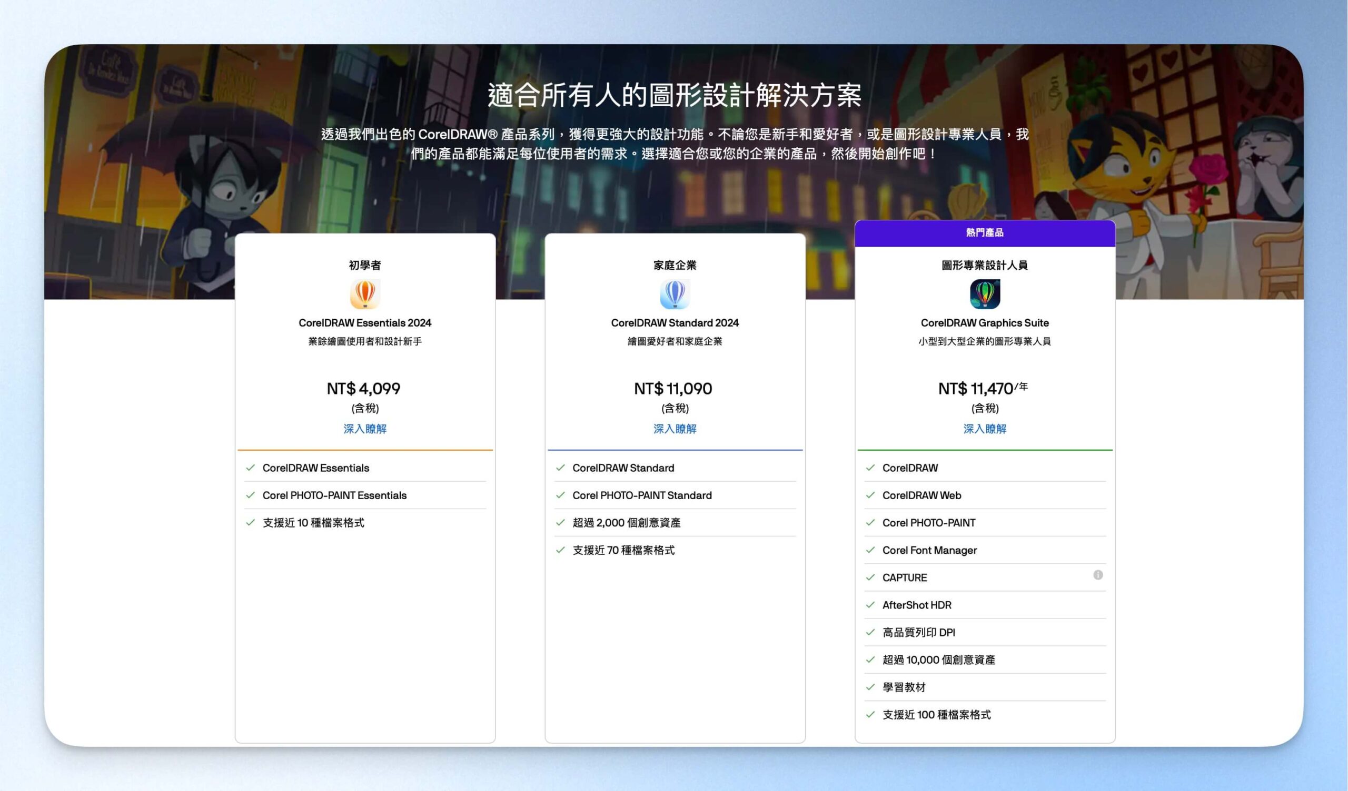Viewport: 1348px width, 791px height.
Task: Click the 超過 10,000 個創意資產 row
Action: [x=985, y=660]
